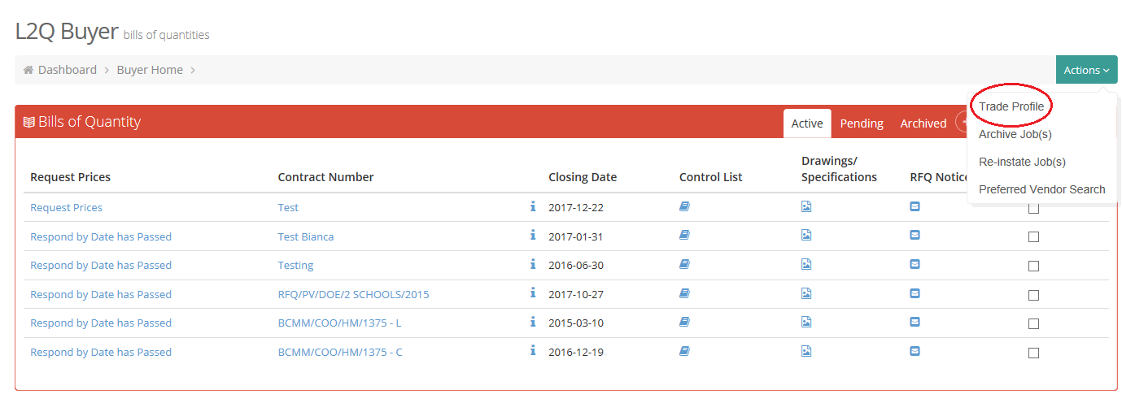Open info icon for BCMM/COO/HM/1375 - L
The image size is (1122, 403).
(533, 322)
